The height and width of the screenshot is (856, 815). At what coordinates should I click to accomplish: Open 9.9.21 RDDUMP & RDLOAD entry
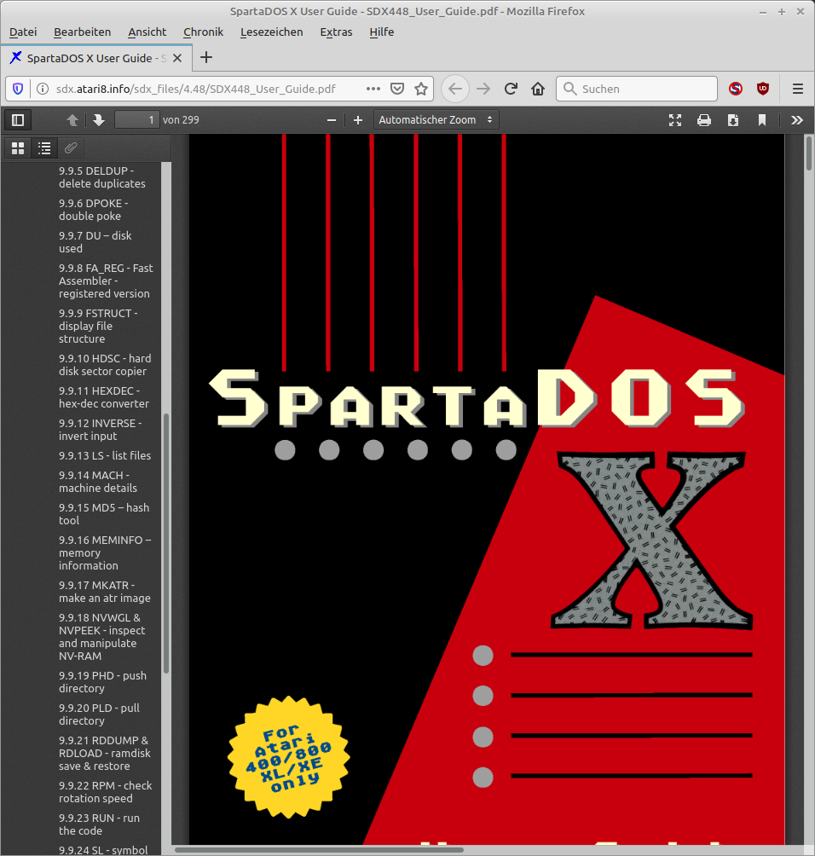click(104, 753)
